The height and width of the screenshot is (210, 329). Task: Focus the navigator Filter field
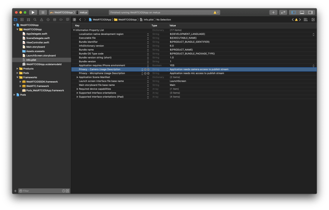41,191
